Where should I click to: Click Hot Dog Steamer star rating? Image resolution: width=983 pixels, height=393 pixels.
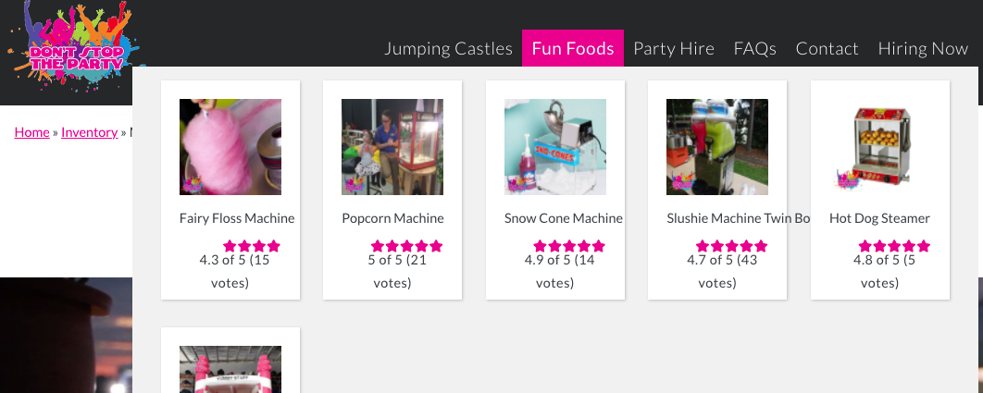tap(894, 246)
